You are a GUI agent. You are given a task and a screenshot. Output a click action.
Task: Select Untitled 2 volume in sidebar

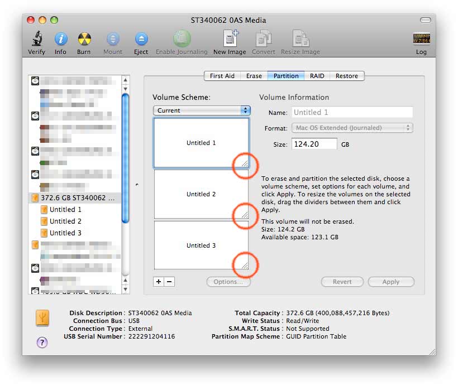pyautogui.click(x=65, y=221)
